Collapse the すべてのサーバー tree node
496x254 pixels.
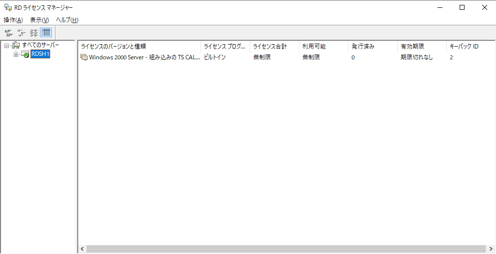pos(6,46)
